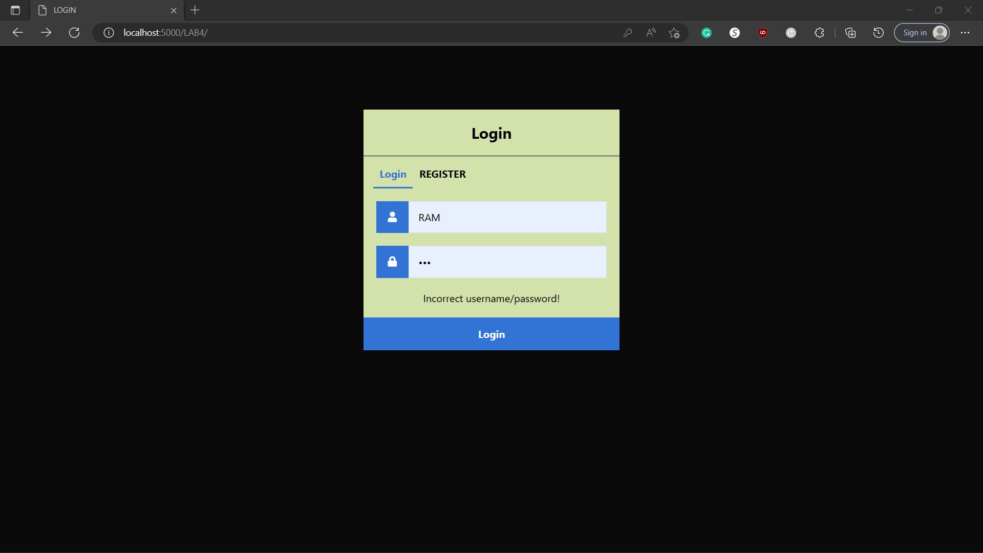Screen dimensions: 983x553
Task: Reload the login page
Action: coord(74,32)
